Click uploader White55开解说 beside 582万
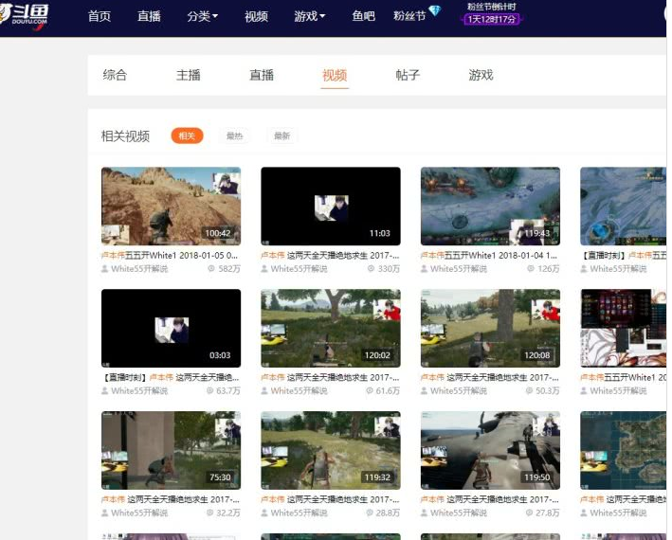Viewport: 672px width, 540px height. point(139,269)
